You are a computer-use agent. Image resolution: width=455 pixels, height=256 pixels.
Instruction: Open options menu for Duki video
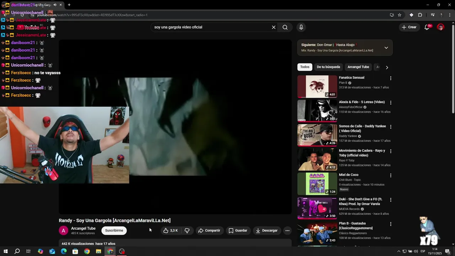[x=391, y=200]
